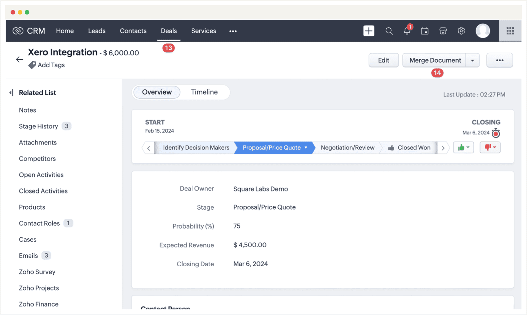527x315 pixels.
Task: Click Start date Feb 15, 2024
Action: click(159, 131)
